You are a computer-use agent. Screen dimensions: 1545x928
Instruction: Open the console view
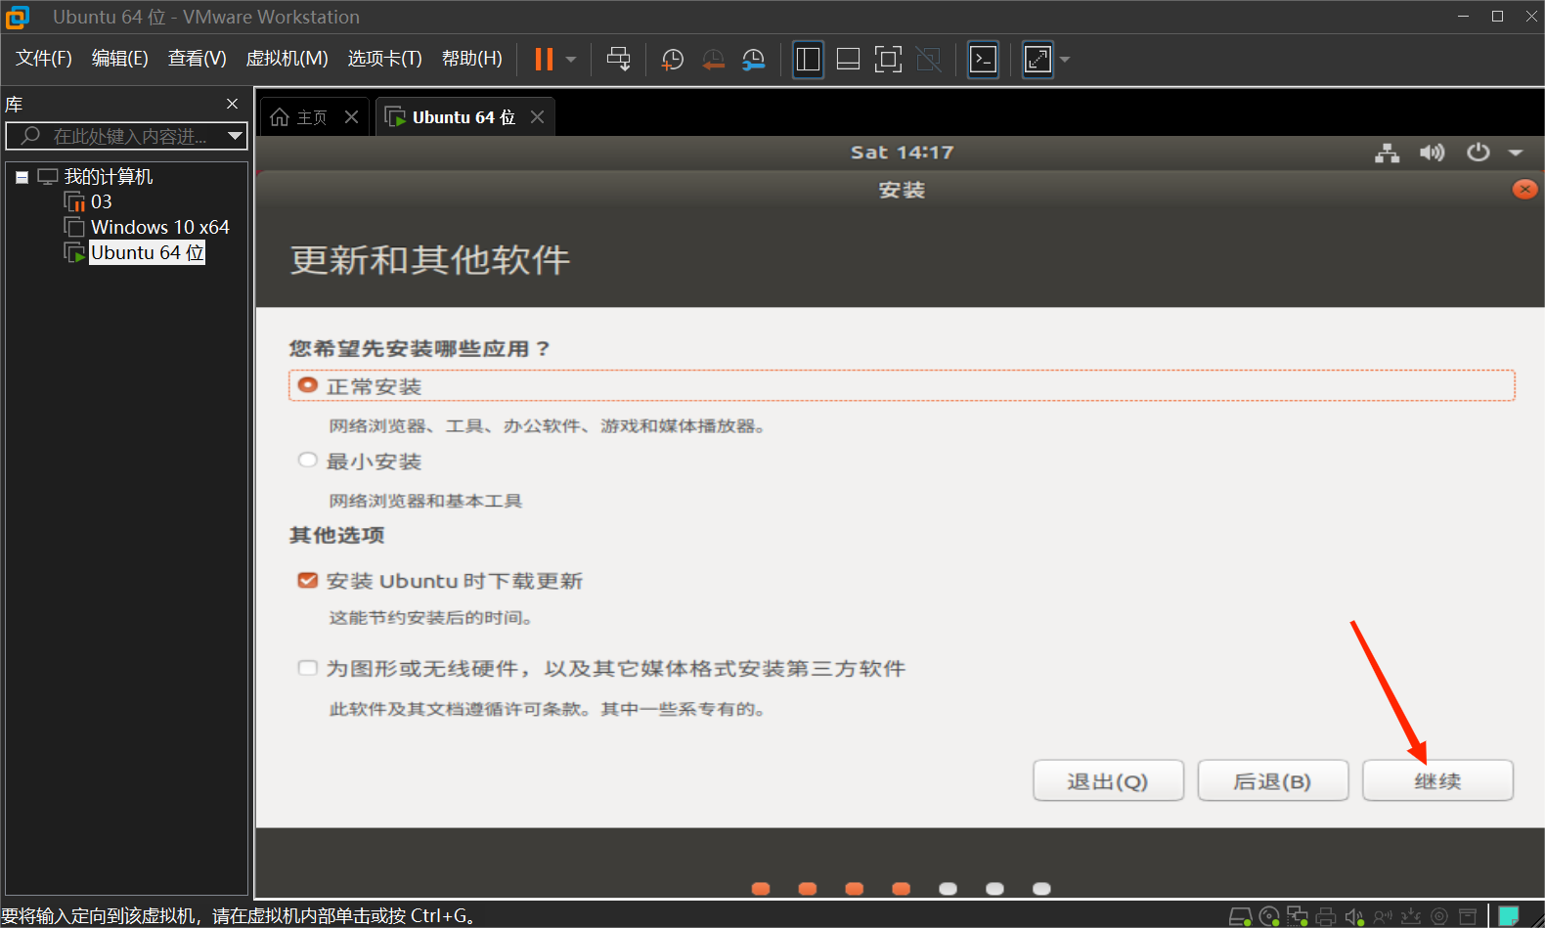(983, 60)
